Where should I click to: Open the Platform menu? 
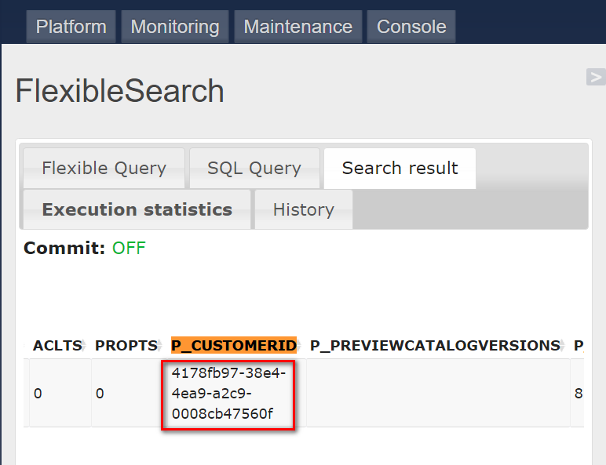[x=71, y=27]
